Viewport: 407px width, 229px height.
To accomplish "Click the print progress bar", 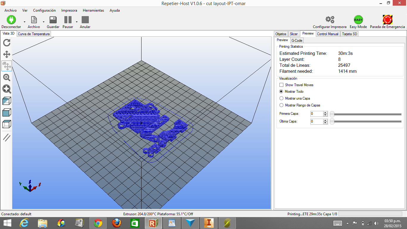I will click(370, 214).
